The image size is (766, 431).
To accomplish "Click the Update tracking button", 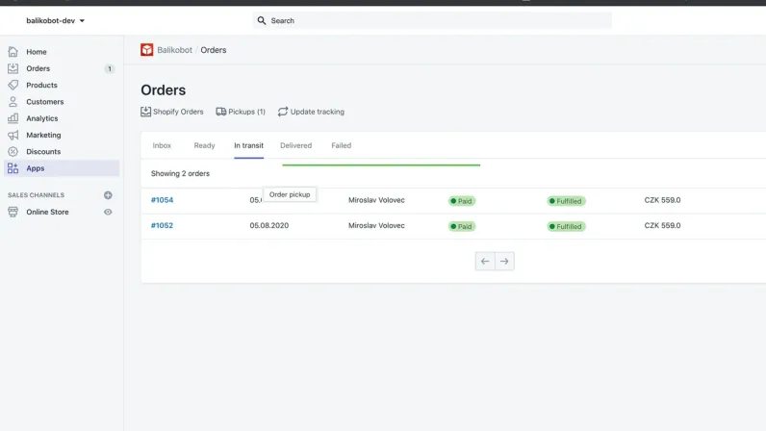I will coord(311,112).
